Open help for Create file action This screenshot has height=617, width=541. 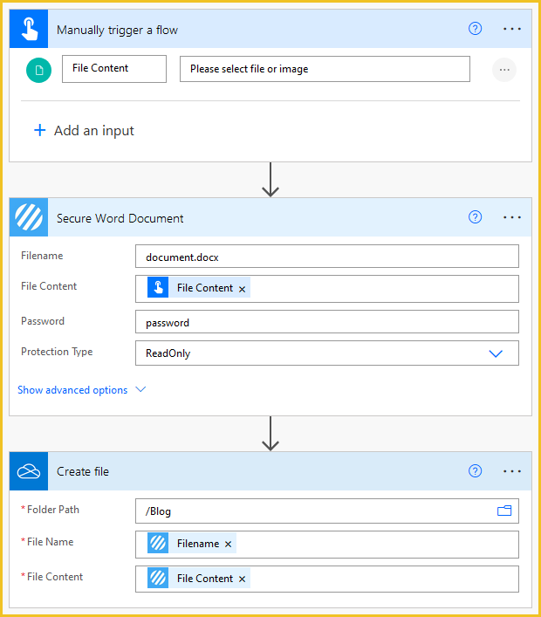click(475, 471)
